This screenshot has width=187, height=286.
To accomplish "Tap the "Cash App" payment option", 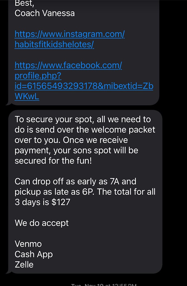I will pyautogui.click(x=34, y=254).
